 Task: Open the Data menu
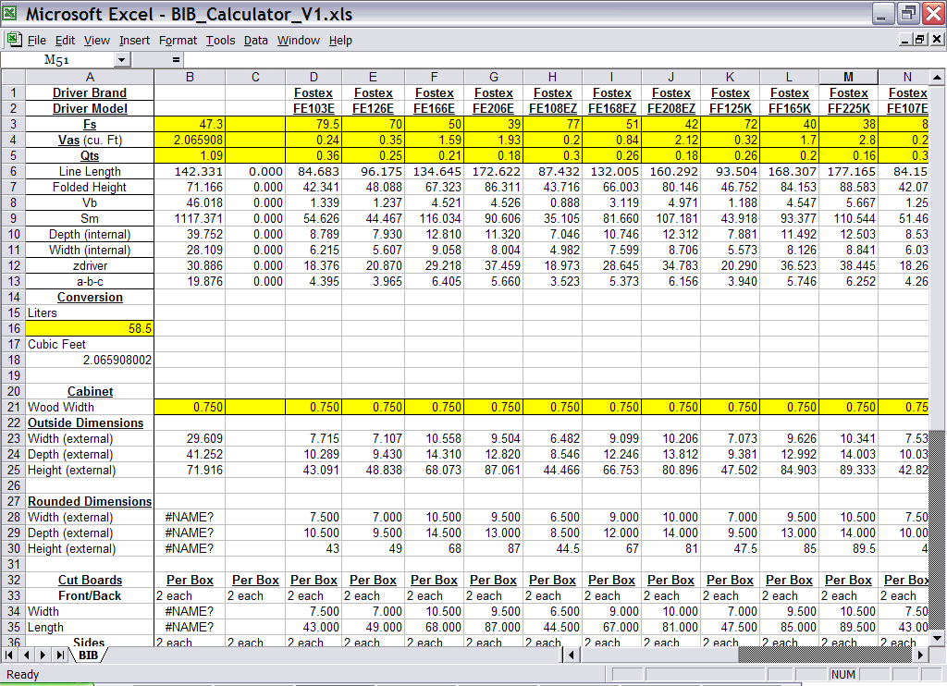(255, 40)
